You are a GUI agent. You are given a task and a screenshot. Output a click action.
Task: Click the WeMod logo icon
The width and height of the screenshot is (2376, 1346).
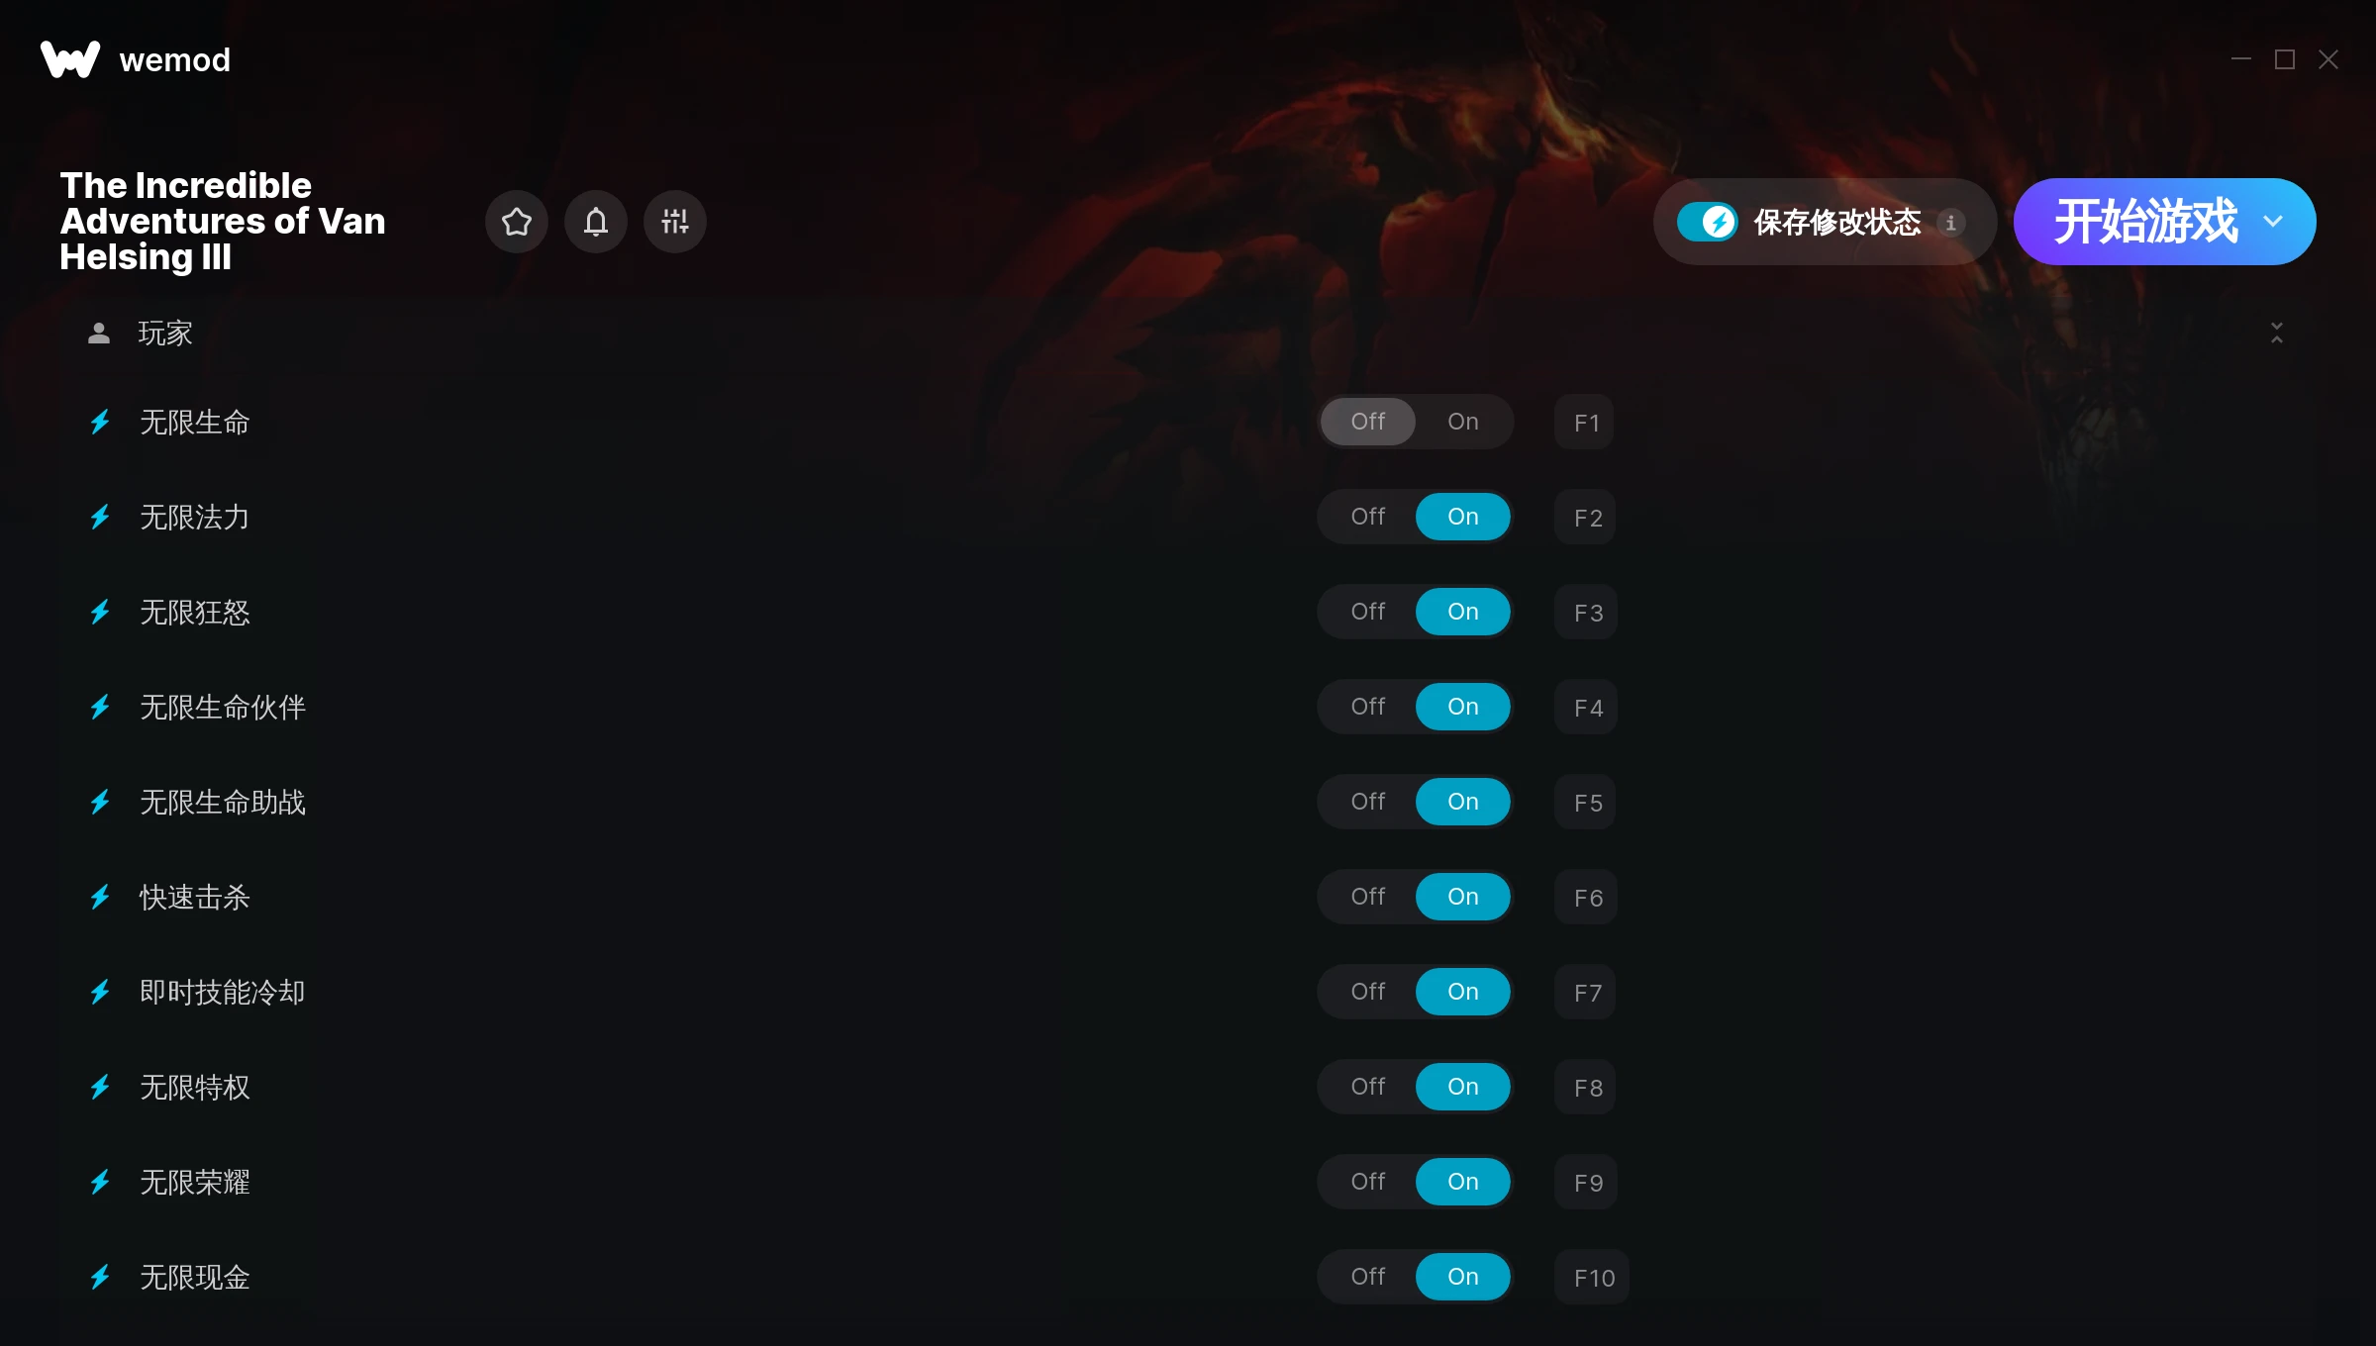[70, 59]
